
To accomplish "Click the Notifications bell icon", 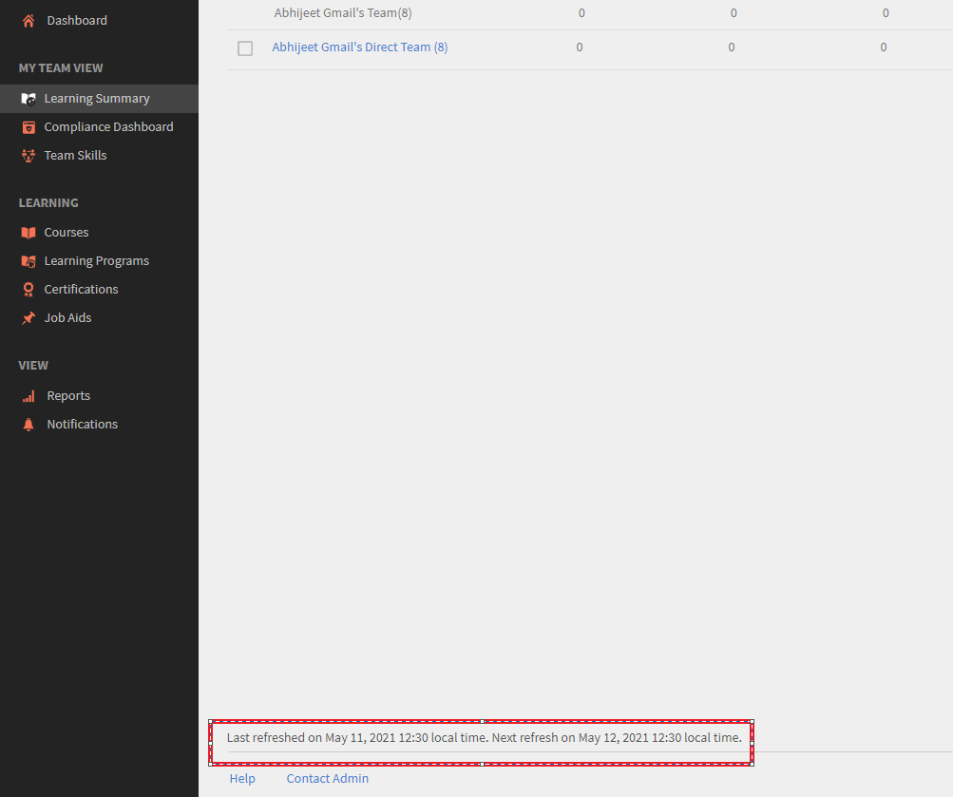I will point(29,424).
